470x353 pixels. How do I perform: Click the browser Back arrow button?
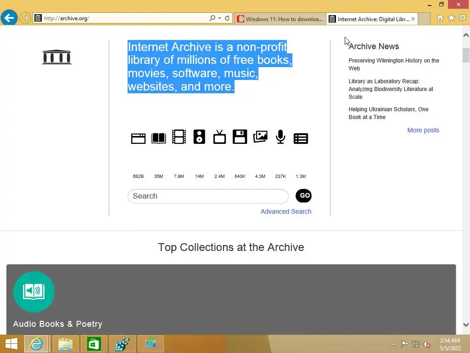point(9,18)
